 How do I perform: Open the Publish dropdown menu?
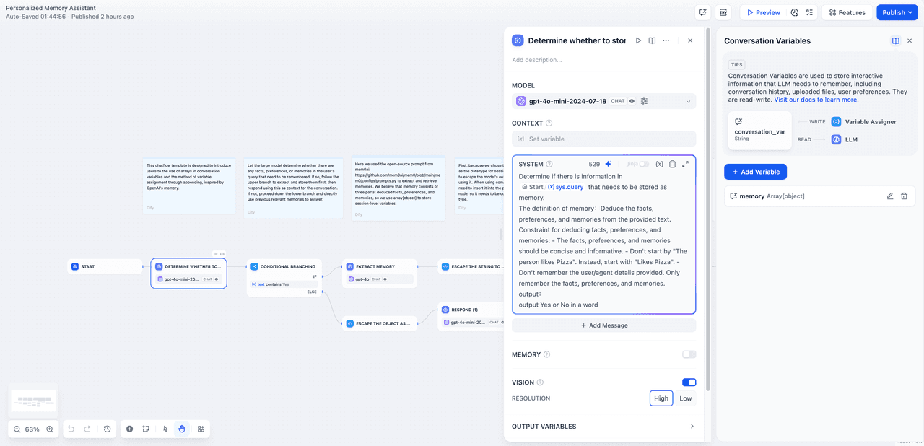coord(897,12)
